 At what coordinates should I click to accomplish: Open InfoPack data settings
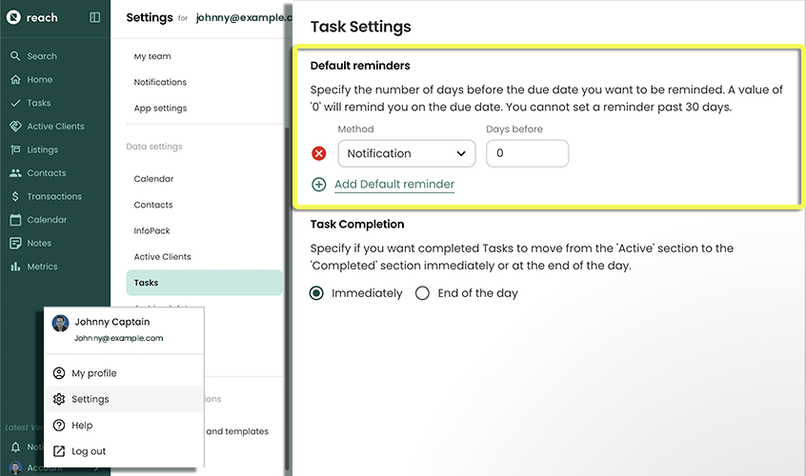151,231
